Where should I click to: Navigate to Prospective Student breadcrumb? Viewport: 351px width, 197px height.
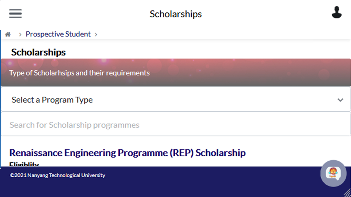click(x=58, y=34)
